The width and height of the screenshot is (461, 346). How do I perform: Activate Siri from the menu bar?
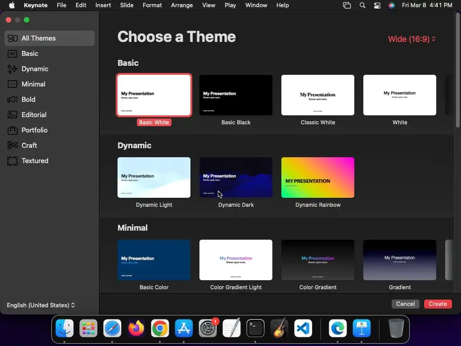click(x=392, y=5)
